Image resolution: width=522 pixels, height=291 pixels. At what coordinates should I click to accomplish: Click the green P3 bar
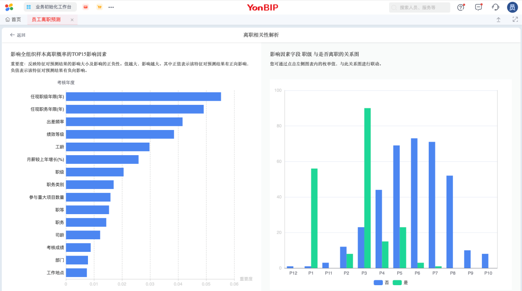(x=367, y=188)
